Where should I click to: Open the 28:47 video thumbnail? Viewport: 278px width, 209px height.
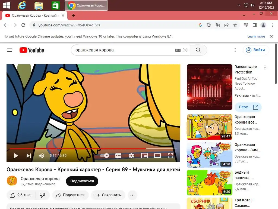tap(209, 127)
